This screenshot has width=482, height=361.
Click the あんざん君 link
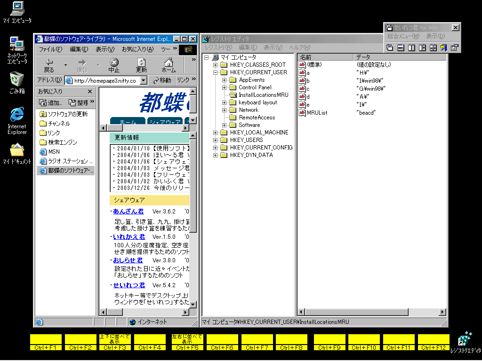tap(128, 211)
